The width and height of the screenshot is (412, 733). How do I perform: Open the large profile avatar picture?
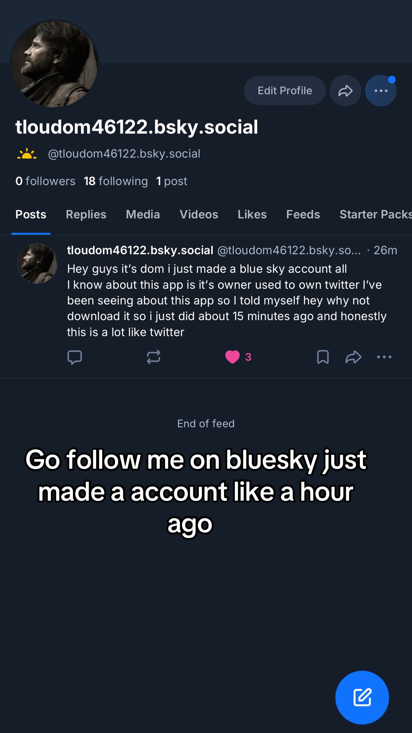click(x=55, y=64)
